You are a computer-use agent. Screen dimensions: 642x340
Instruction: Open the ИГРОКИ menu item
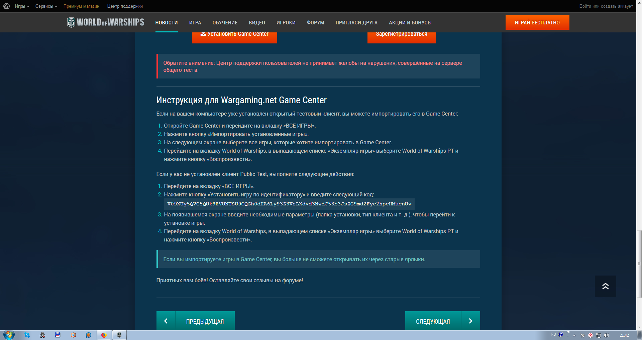point(286,22)
